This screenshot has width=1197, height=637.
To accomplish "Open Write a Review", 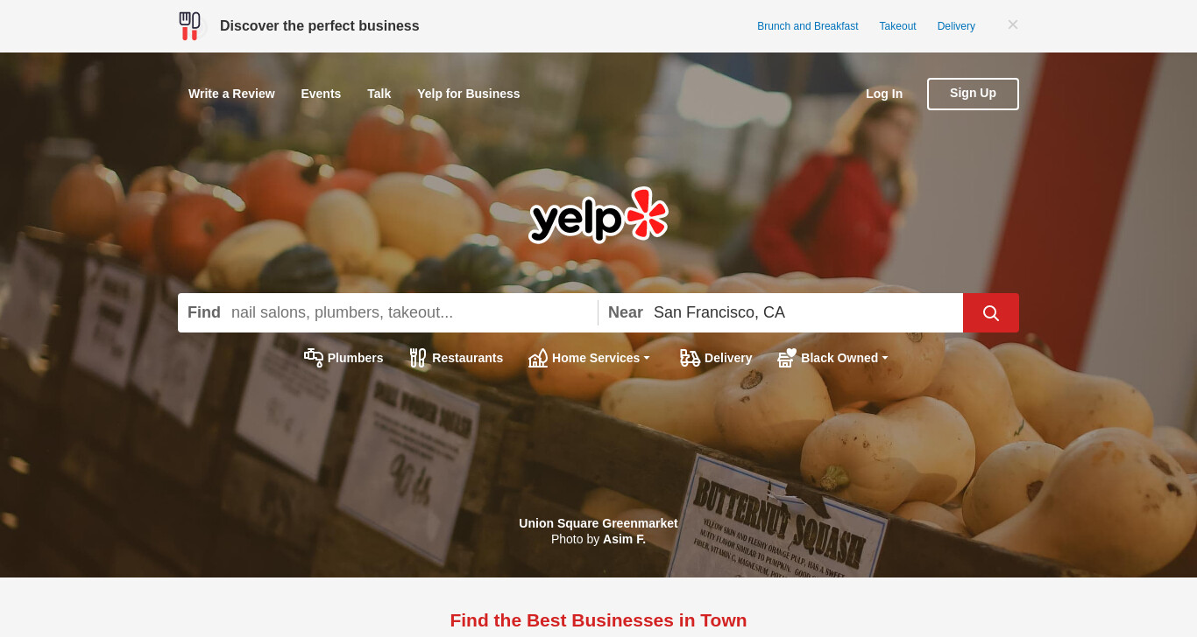I will (231, 94).
